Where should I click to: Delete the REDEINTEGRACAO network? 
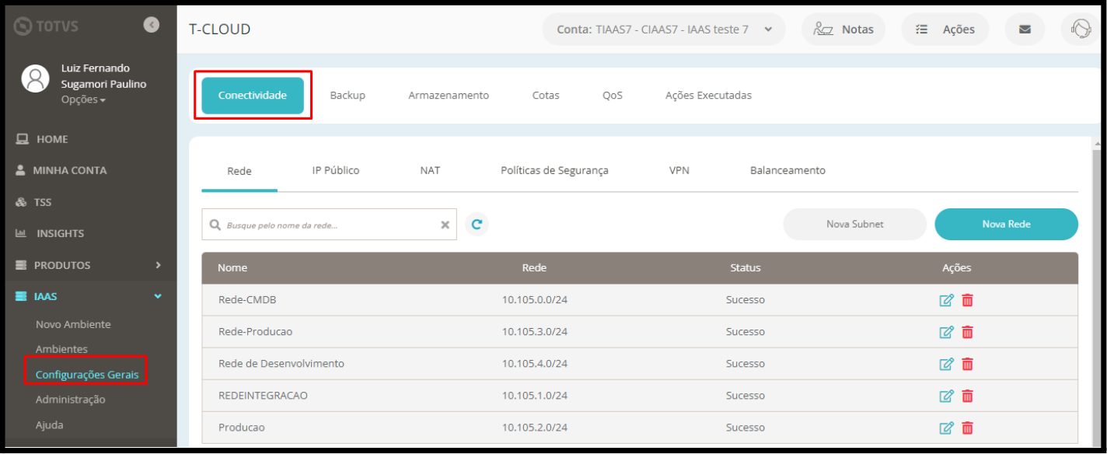pyautogui.click(x=967, y=396)
